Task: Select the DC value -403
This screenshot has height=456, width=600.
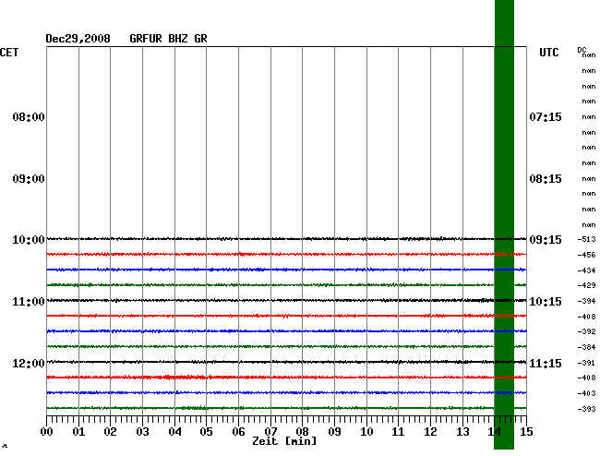Action: [586, 393]
